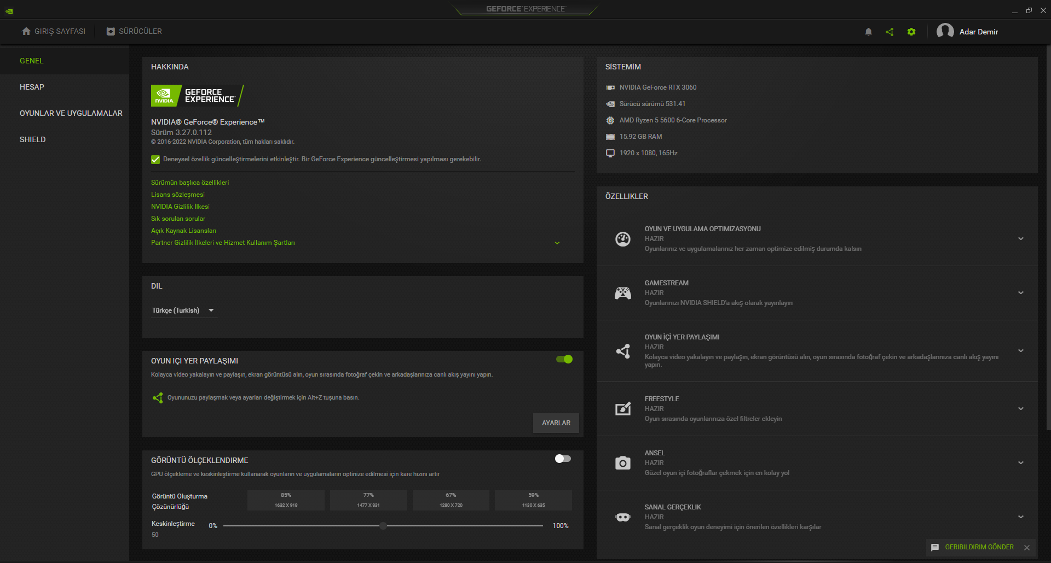Click the driver version eye icon
This screenshot has width=1051, height=563.
point(610,104)
